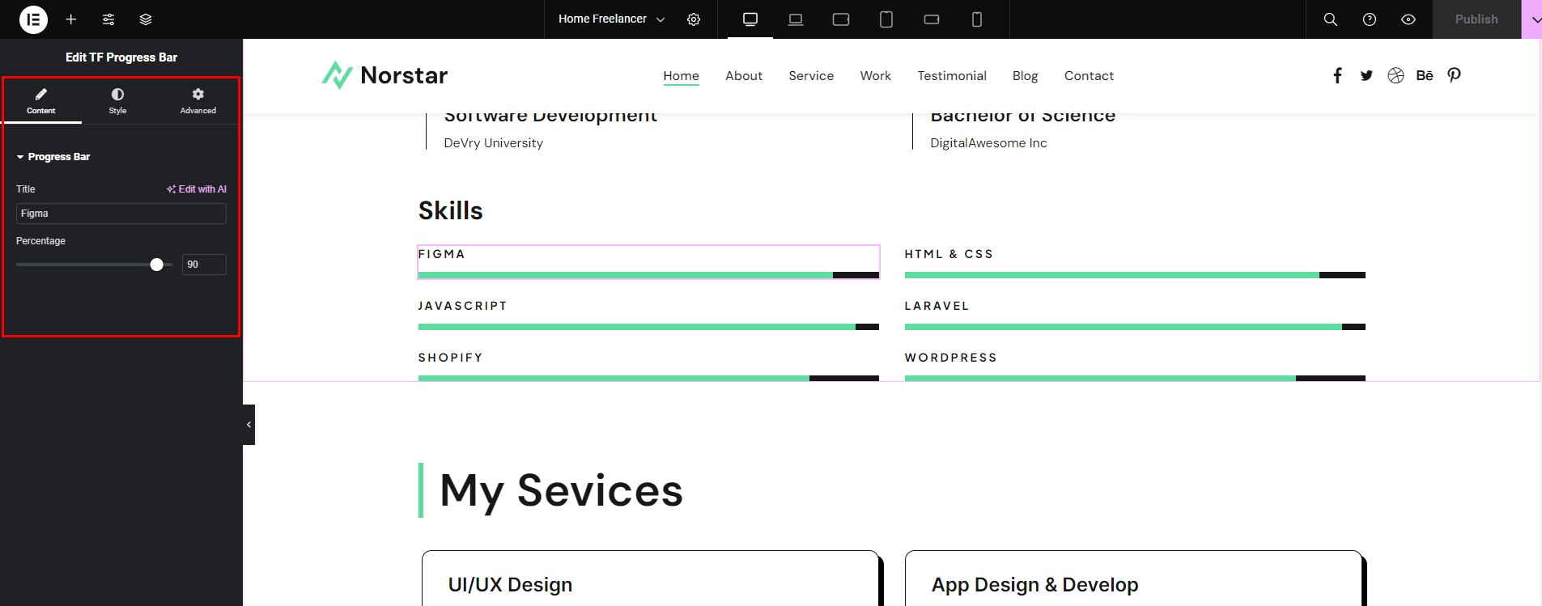The width and height of the screenshot is (1542, 606).
Task: Select the Laravel progress bar
Action: coord(1135,314)
